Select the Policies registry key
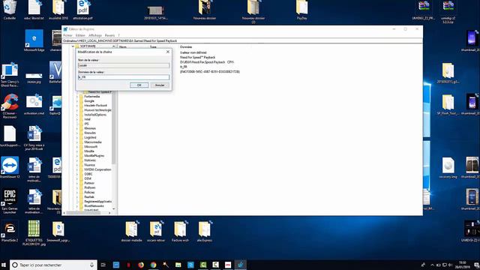This screenshot has width=480, height=270. pyautogui.click(x=89, y=192)
